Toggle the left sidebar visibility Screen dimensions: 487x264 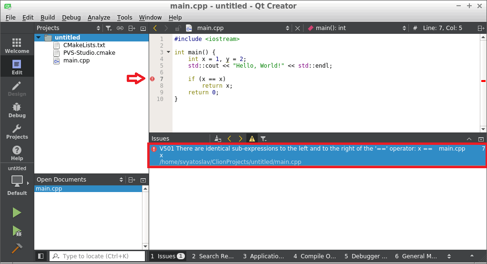(x=41, y=256)
